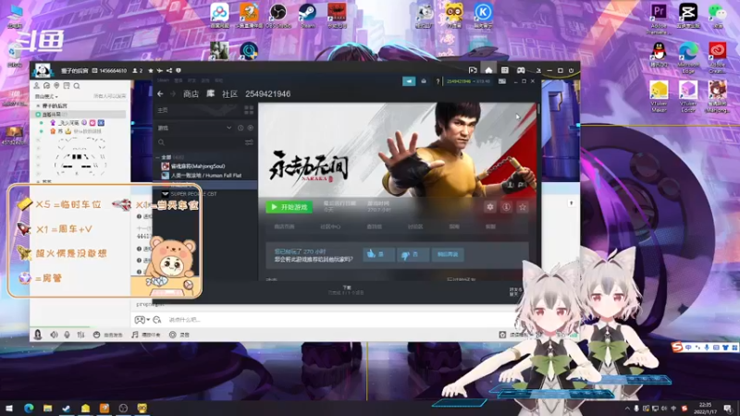740x416 pixels.
Task: Open Steam shortcut on desktop
Action: coord(307,16)
